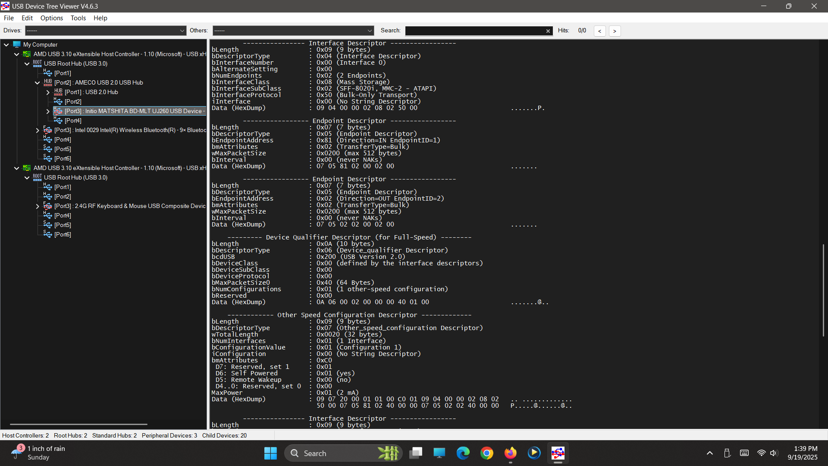This screenshot has width=828, height=466.
Task: Collapse the My Computer tree node
Action: (6, 44)
